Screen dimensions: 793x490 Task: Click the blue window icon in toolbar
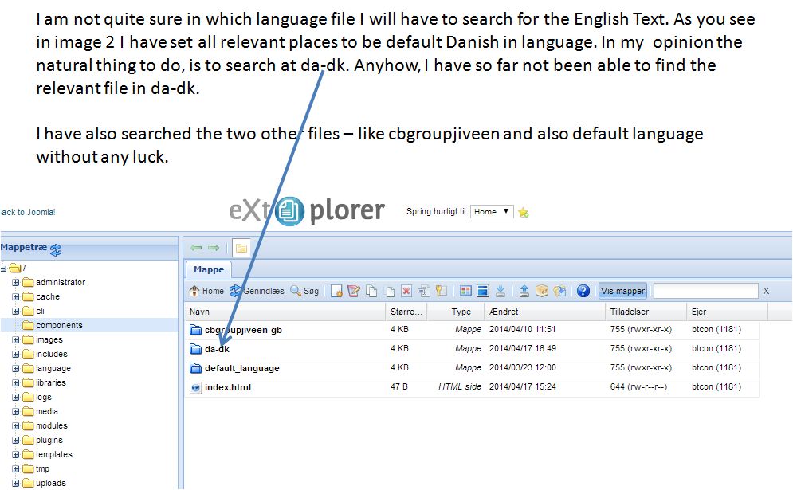(x=483, y=291)
